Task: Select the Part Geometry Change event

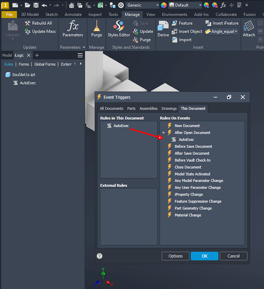Action: (193, 208)
